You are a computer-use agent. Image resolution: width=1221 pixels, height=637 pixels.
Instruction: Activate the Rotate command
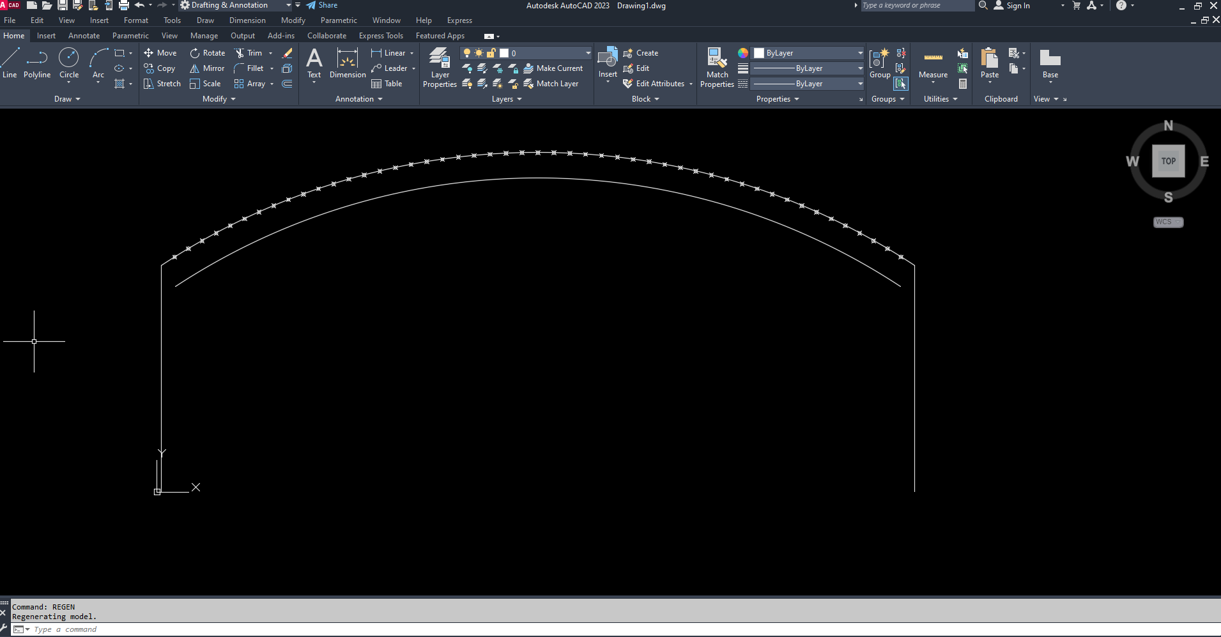[208, 53]
